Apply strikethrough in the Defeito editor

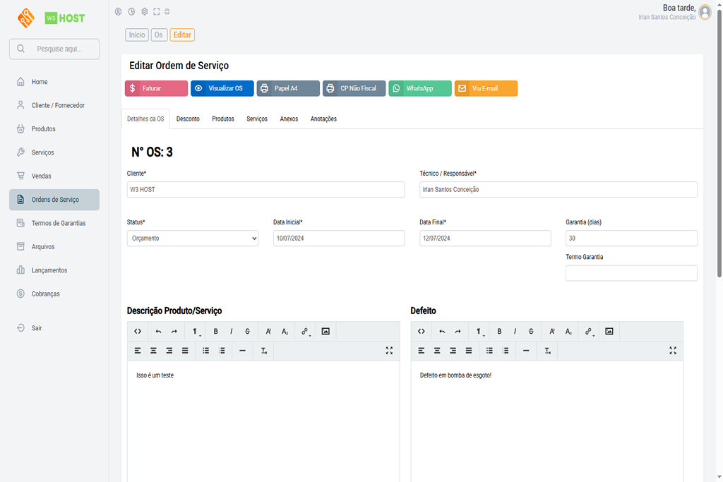(x=530, y=331)
